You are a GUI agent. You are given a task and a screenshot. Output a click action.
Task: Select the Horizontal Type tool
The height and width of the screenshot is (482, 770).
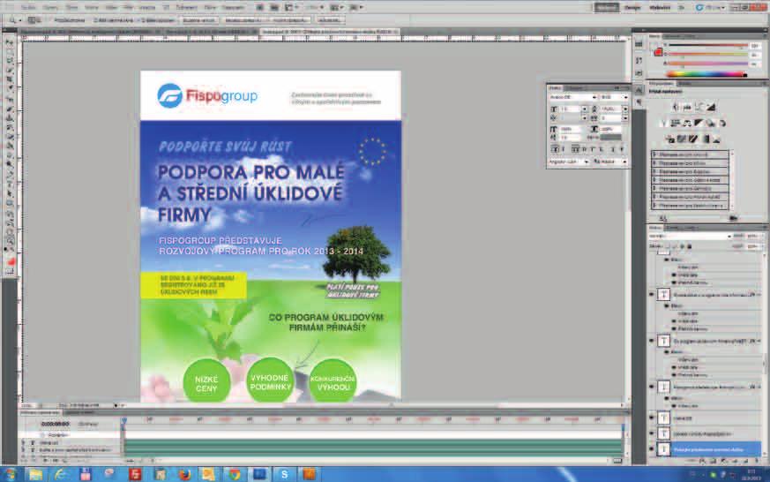(10, 185)
